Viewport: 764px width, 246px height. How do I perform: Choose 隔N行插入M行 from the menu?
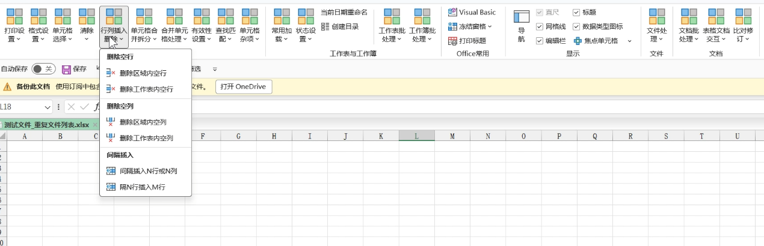(x=145, y=187)
